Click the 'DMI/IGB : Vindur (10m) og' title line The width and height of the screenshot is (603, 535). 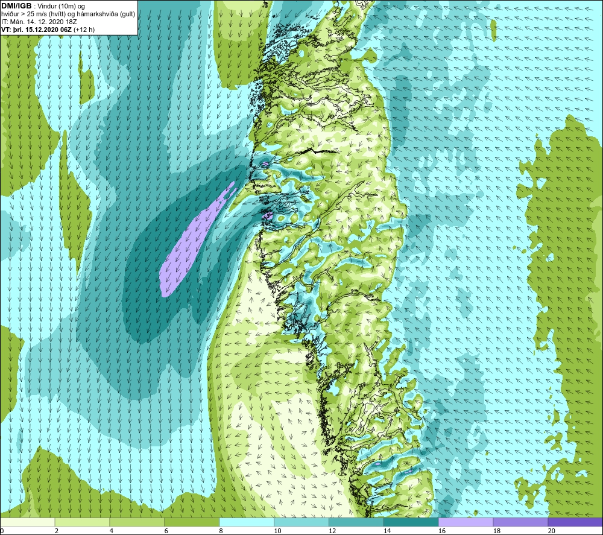(43, 6)
